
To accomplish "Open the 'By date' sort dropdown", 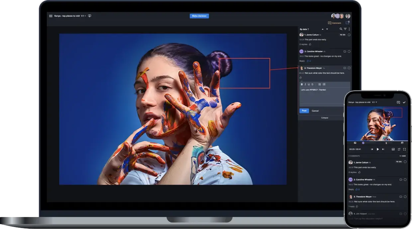I will click(303, 29).
